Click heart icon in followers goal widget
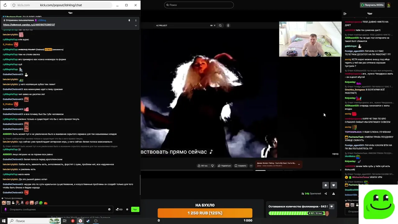The height and width of the screenshot is (224, 398). point(331,207)
